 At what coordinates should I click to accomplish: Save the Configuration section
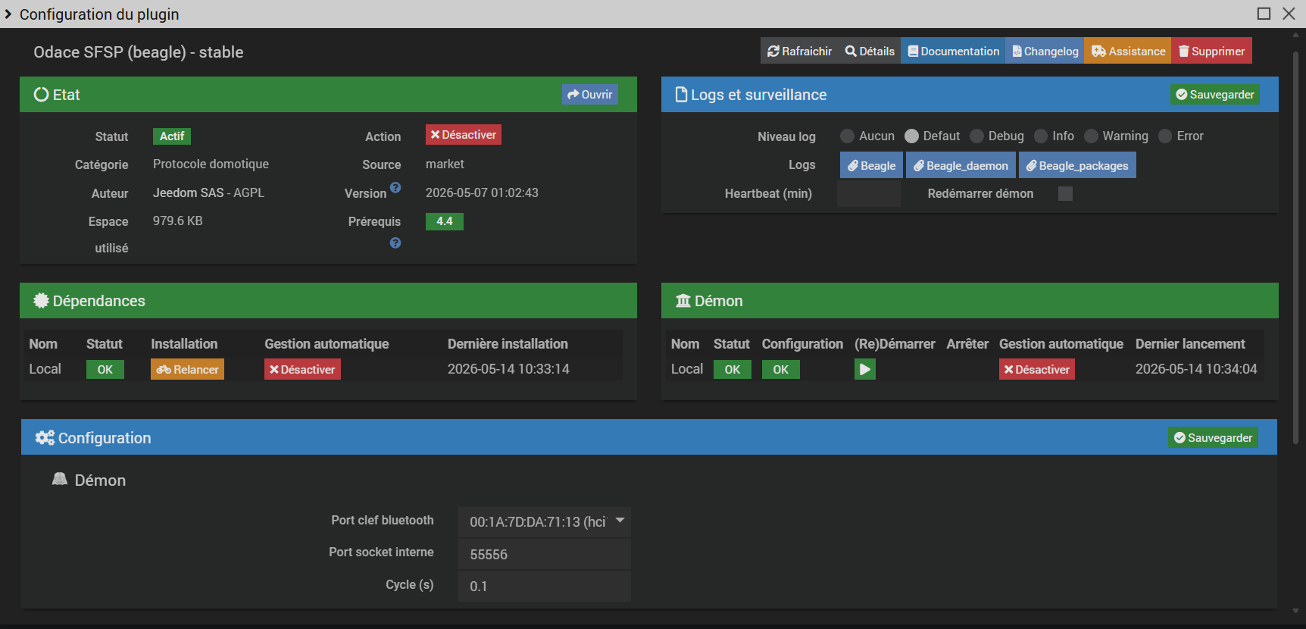pyautogui.click(x=1213, y=438)
